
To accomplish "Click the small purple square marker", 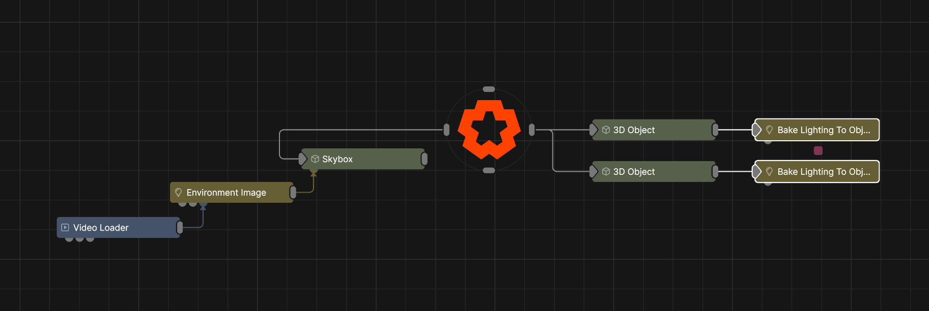I will pos(818,150).
